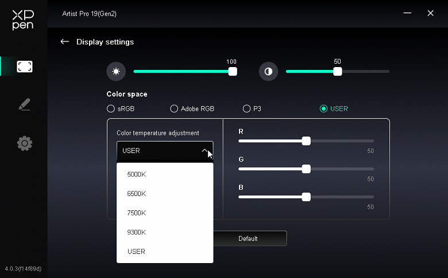Open the display settings sidebar icon
Screen dimensions: 448x278
pyautogui.click(x=25, y=66)
